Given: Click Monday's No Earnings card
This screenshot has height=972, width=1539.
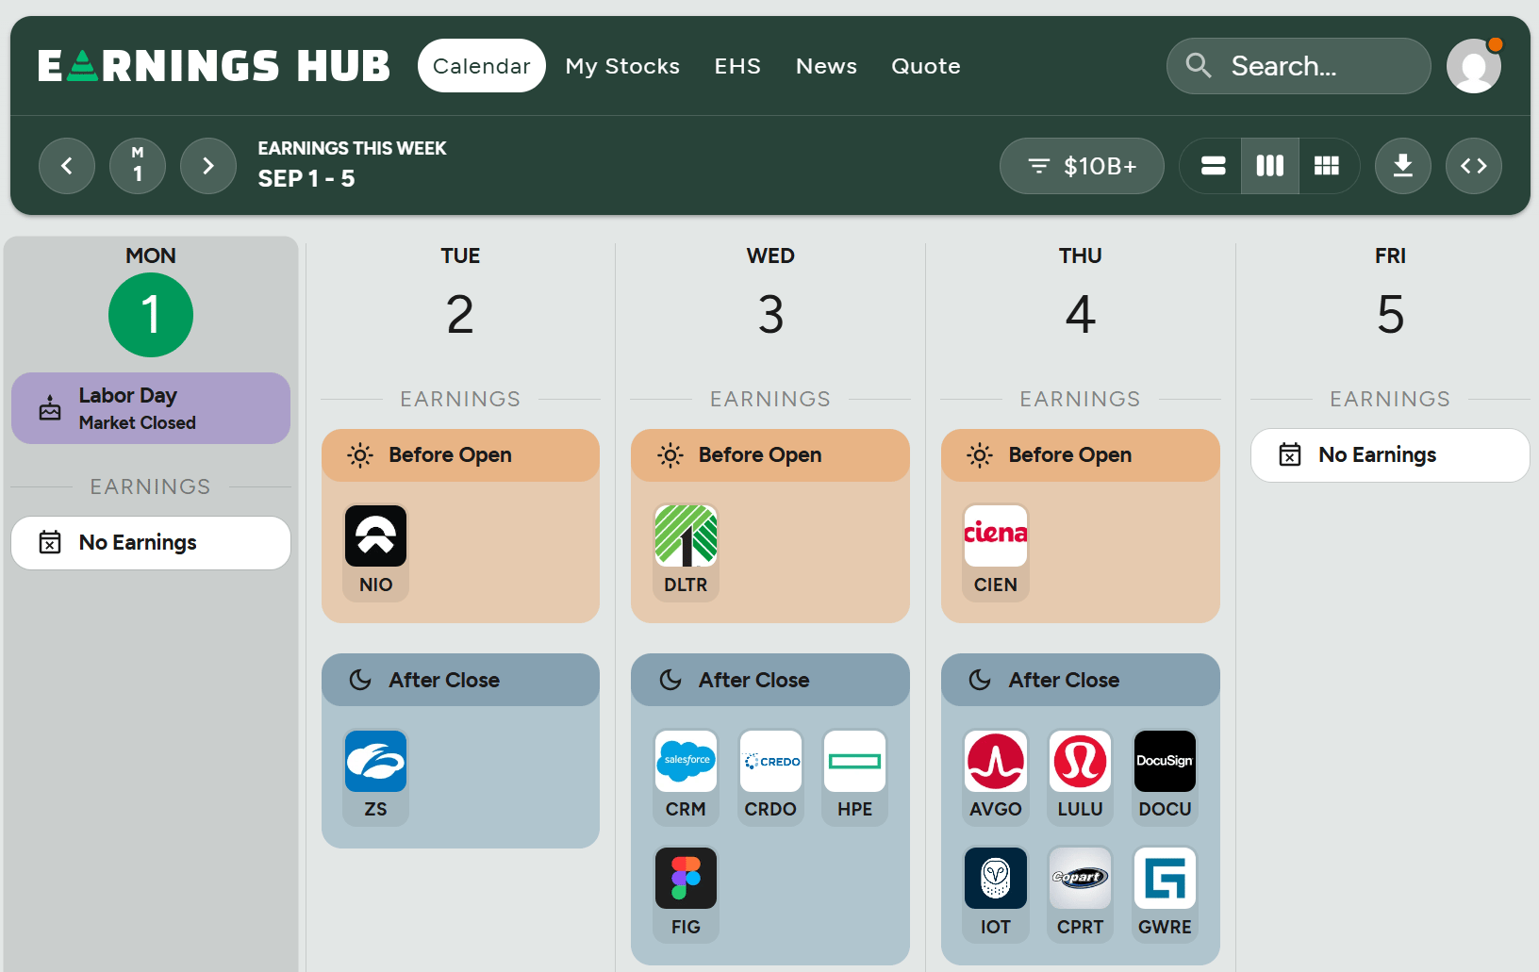Looking at the screenshot, I should tap(151, 543).
